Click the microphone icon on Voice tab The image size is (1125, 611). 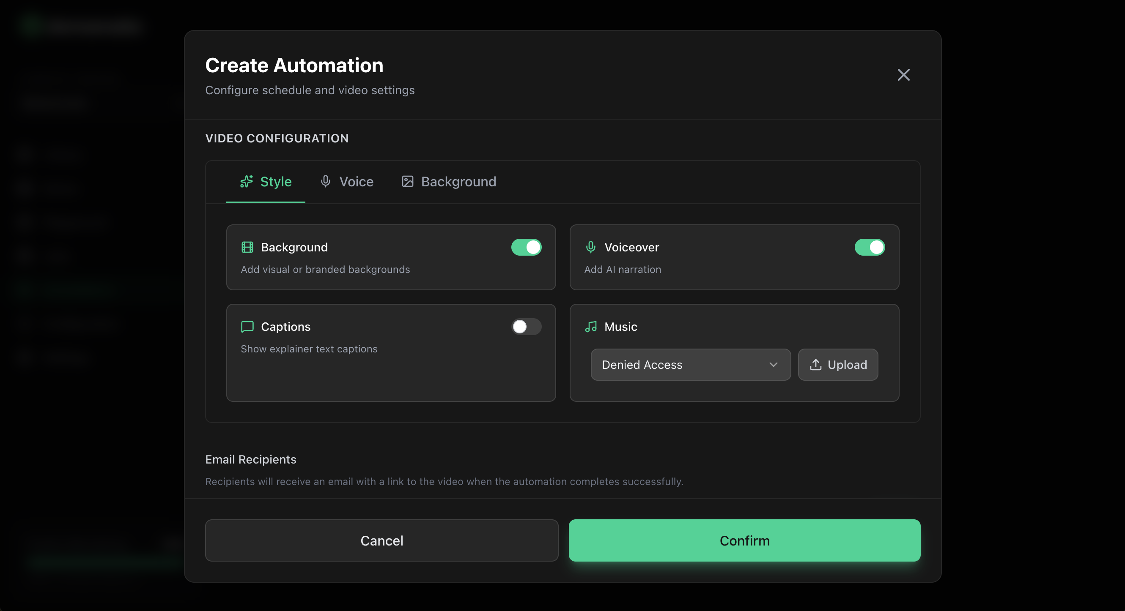pos(325,182)
